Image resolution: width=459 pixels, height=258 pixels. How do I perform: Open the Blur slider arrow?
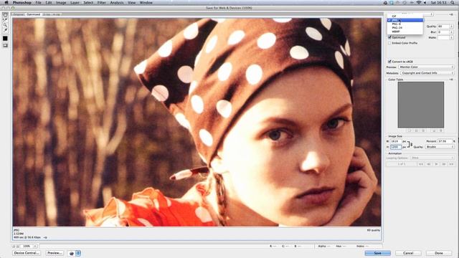[x=452, y=32]
